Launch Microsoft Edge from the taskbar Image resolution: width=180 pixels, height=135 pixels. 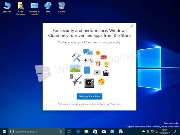pyautogui.click(x=78, y=132)
